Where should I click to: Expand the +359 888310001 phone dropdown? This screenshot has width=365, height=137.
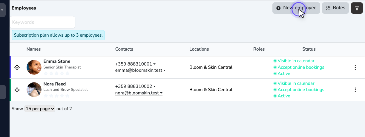135,64
